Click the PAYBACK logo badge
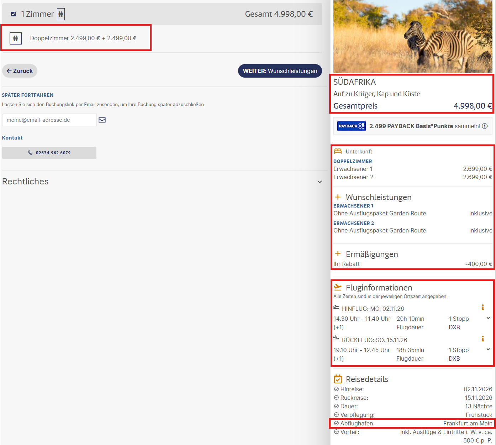 [x=351, y=126]
